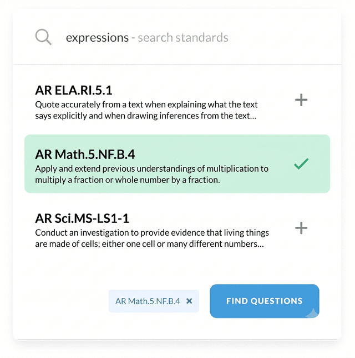Click the Find Questions button

(x=265, y=301)
